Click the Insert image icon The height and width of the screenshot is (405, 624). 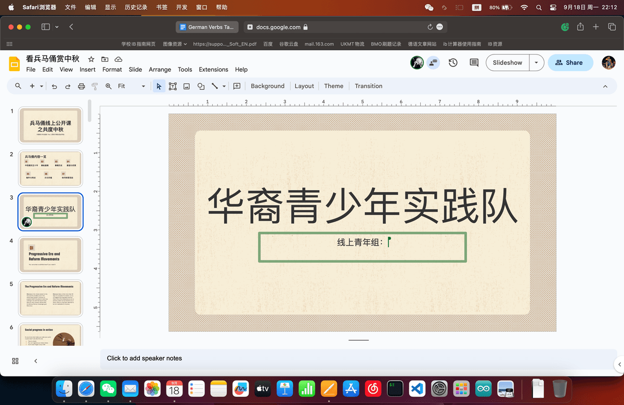[x=187, y=86]
